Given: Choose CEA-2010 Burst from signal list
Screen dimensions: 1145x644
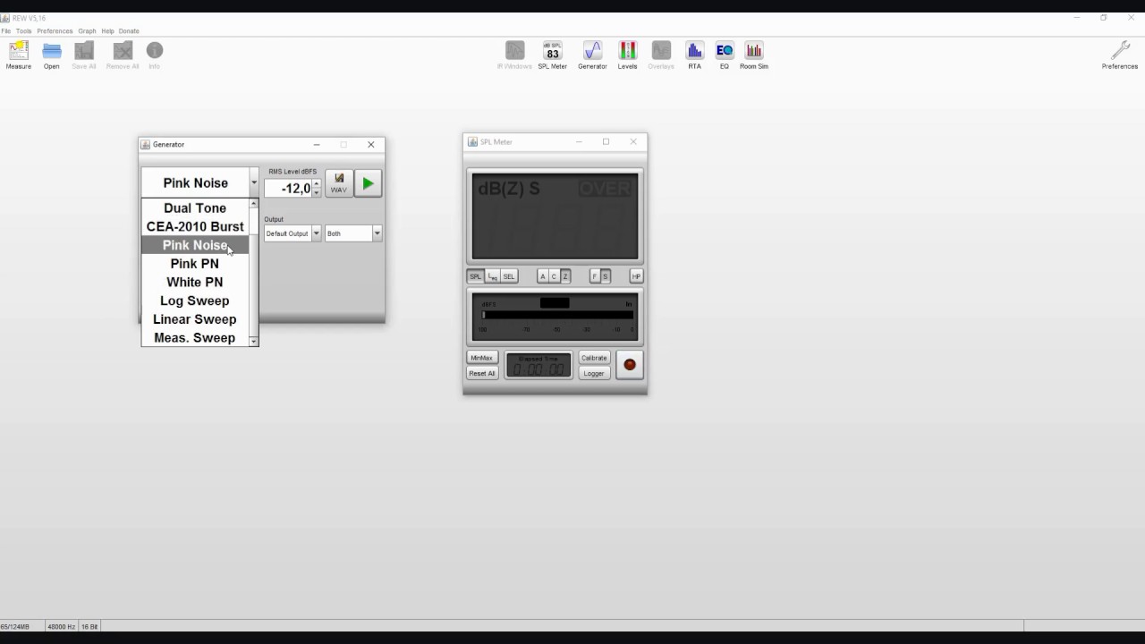Looking at the screenshot, I should (x=195, y=226).
